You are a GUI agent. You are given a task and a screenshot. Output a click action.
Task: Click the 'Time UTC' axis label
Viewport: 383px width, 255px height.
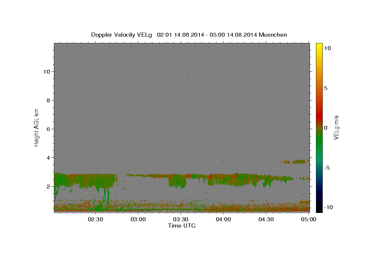pos(182,226)
